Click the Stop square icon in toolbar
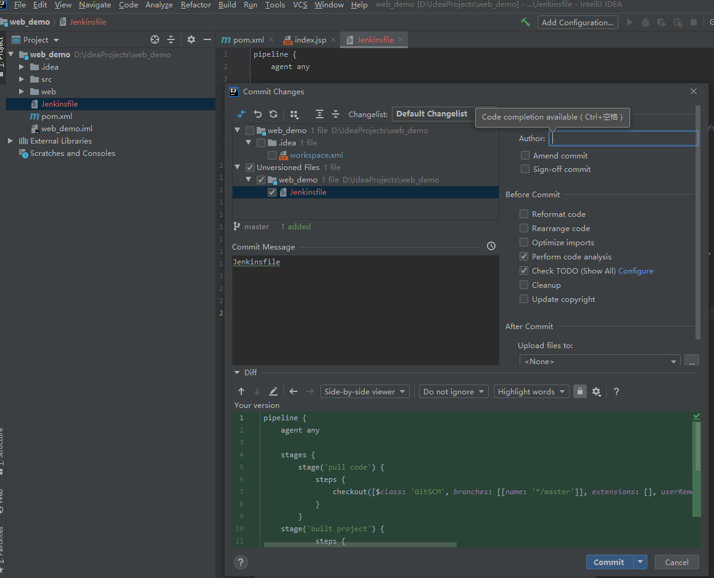 694,22
